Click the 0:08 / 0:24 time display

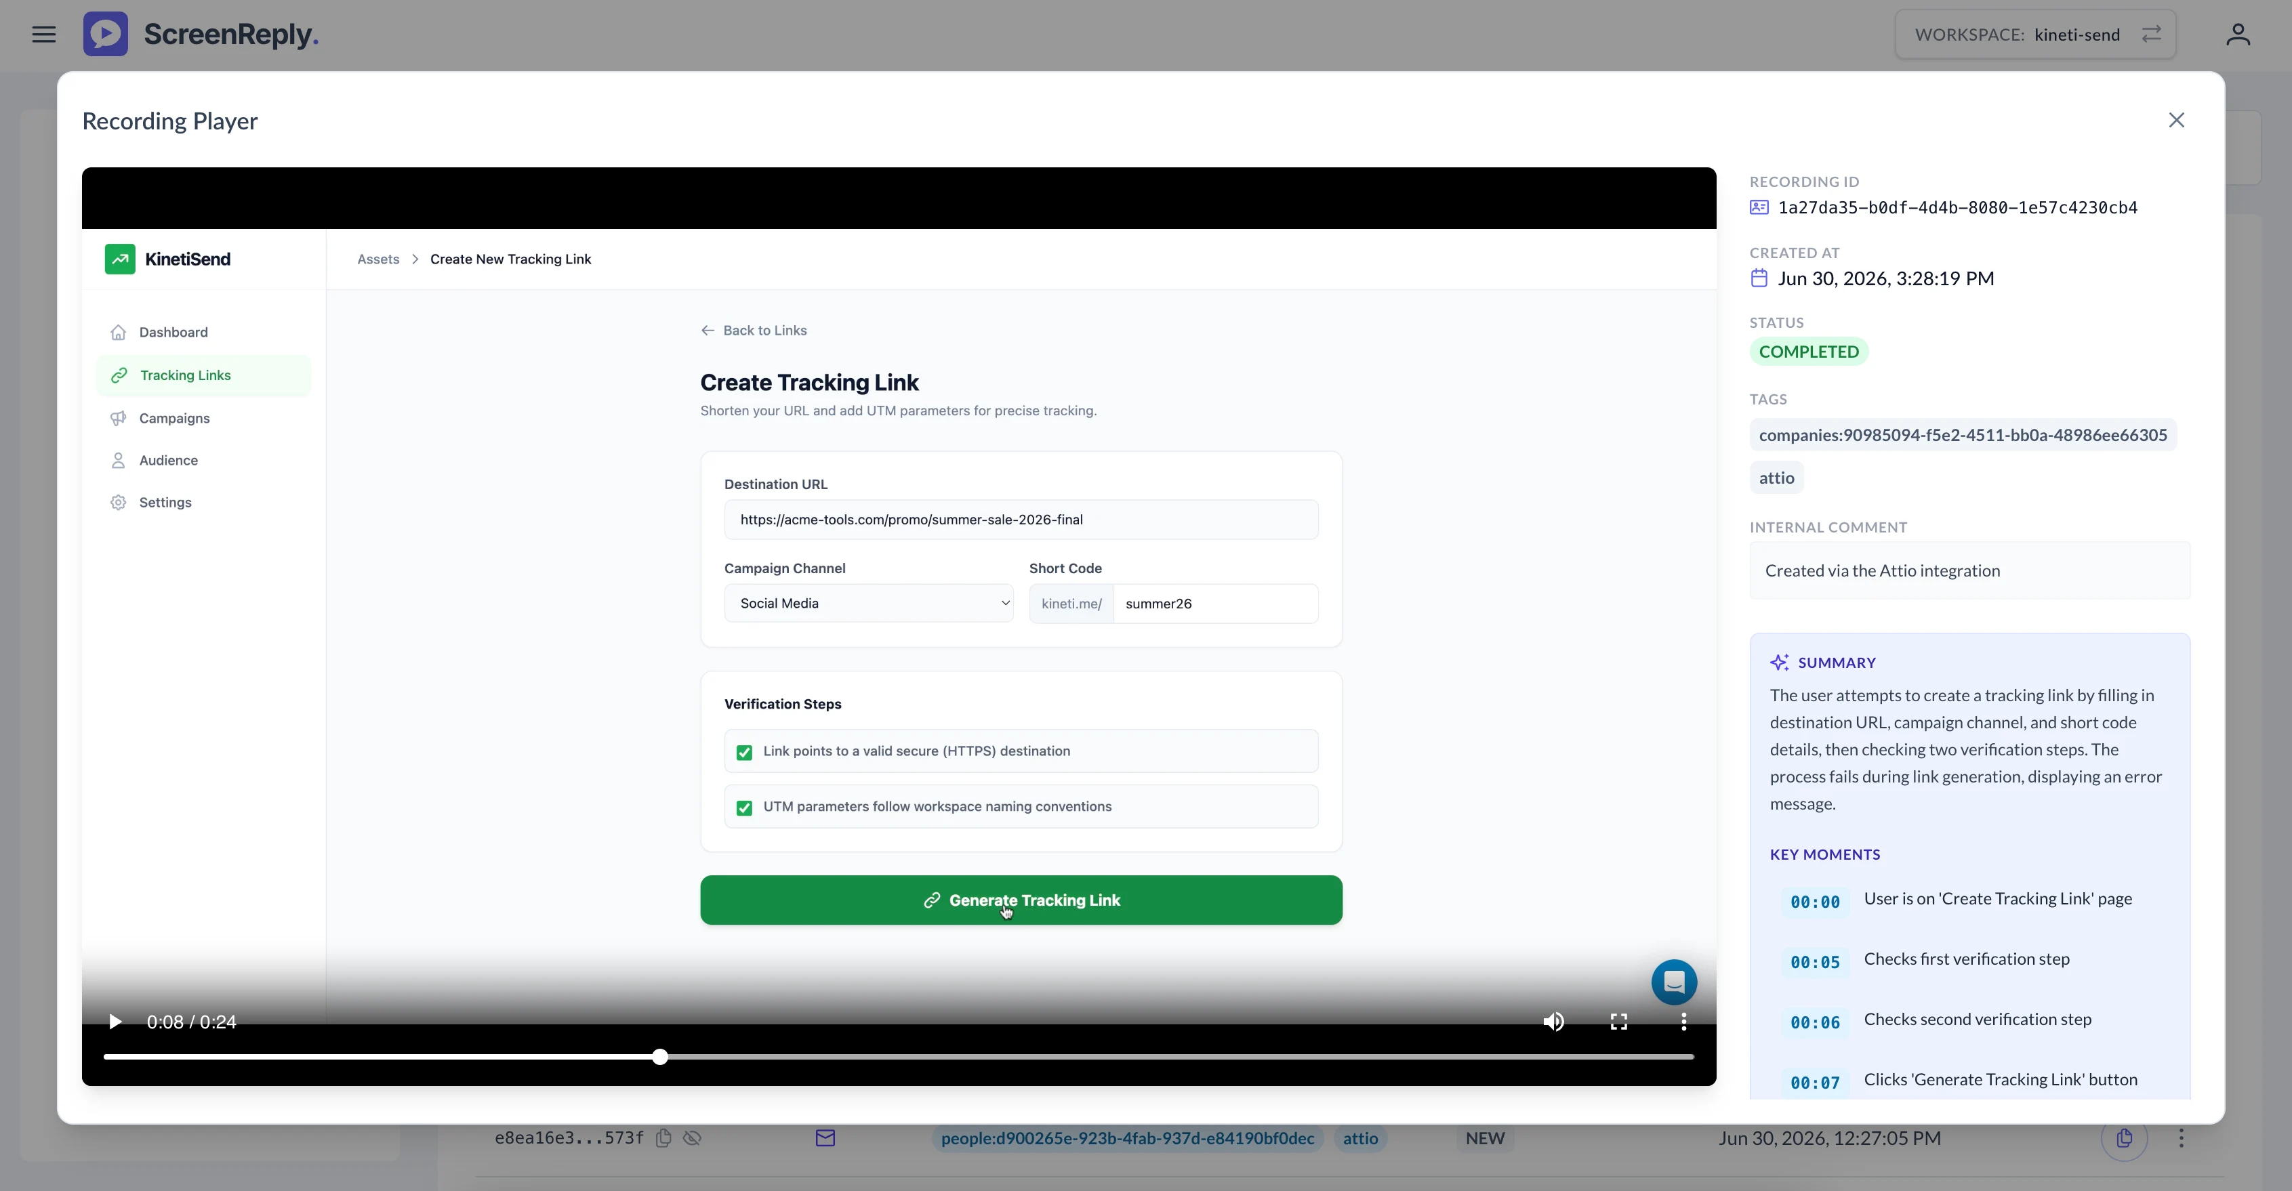pos(191,1022)
